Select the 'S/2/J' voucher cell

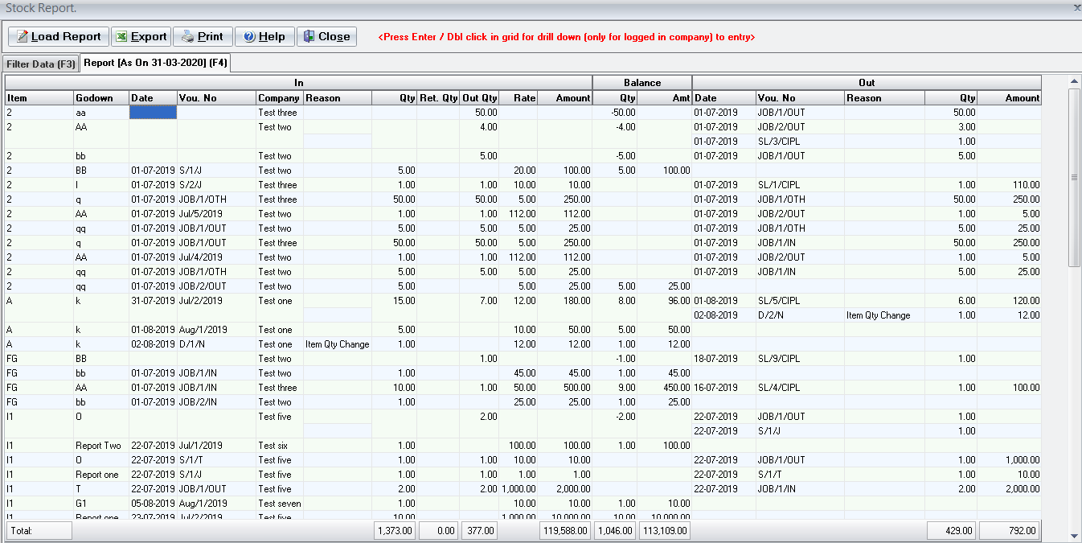tap(217, 185)
